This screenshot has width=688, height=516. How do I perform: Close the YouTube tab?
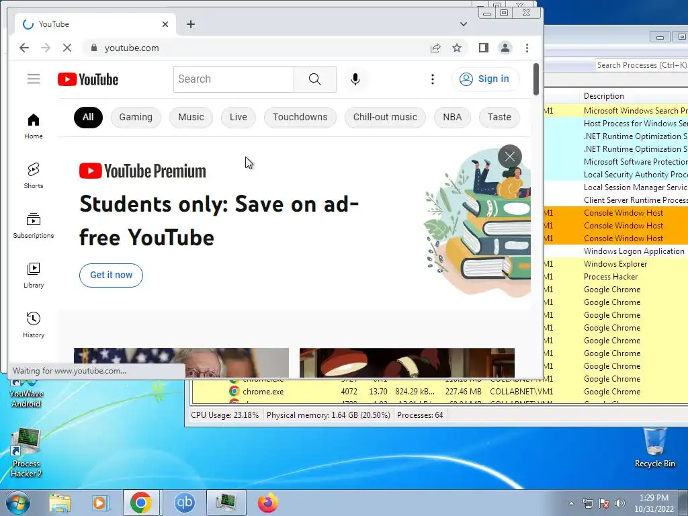165,24
